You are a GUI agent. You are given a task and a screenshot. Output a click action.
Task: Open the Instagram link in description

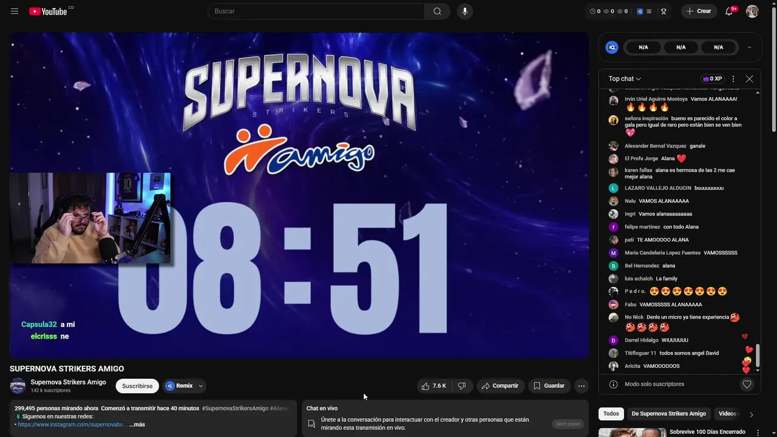pos(70,425)
